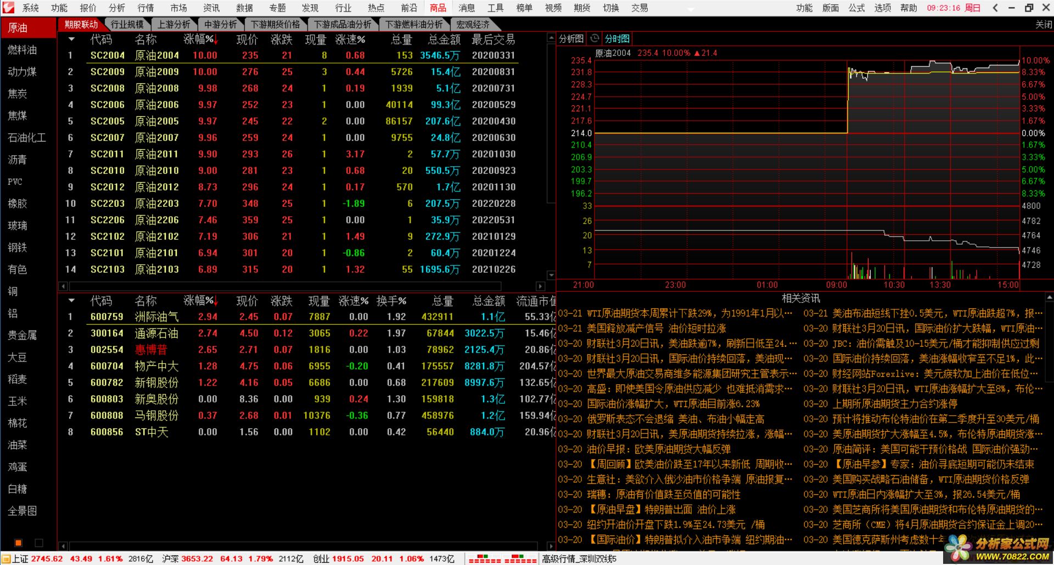Open the 分析 menu
Viewport: 1054px width, 565px height.
coord(116,8)
